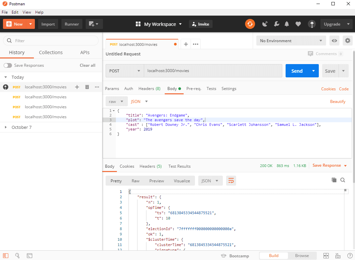Image resolution: width=355 pixels, height=260 pixels.
Task: Search within the response body
Action: 343,180
